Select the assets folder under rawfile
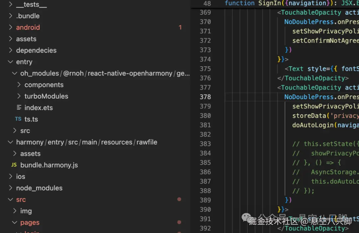 [x=30, y=154]
